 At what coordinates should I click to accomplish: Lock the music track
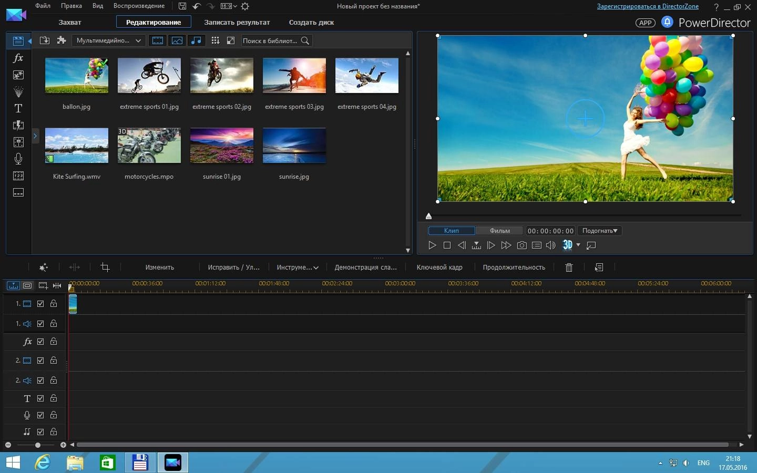tap(54, 431)
